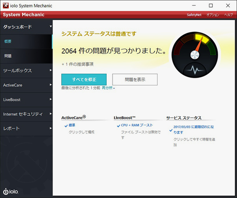Image resolution: width=237 pixels, height=198 pixels.
Task: Expand the ActiveCare sidebar menu
Action: coord(26,85)
